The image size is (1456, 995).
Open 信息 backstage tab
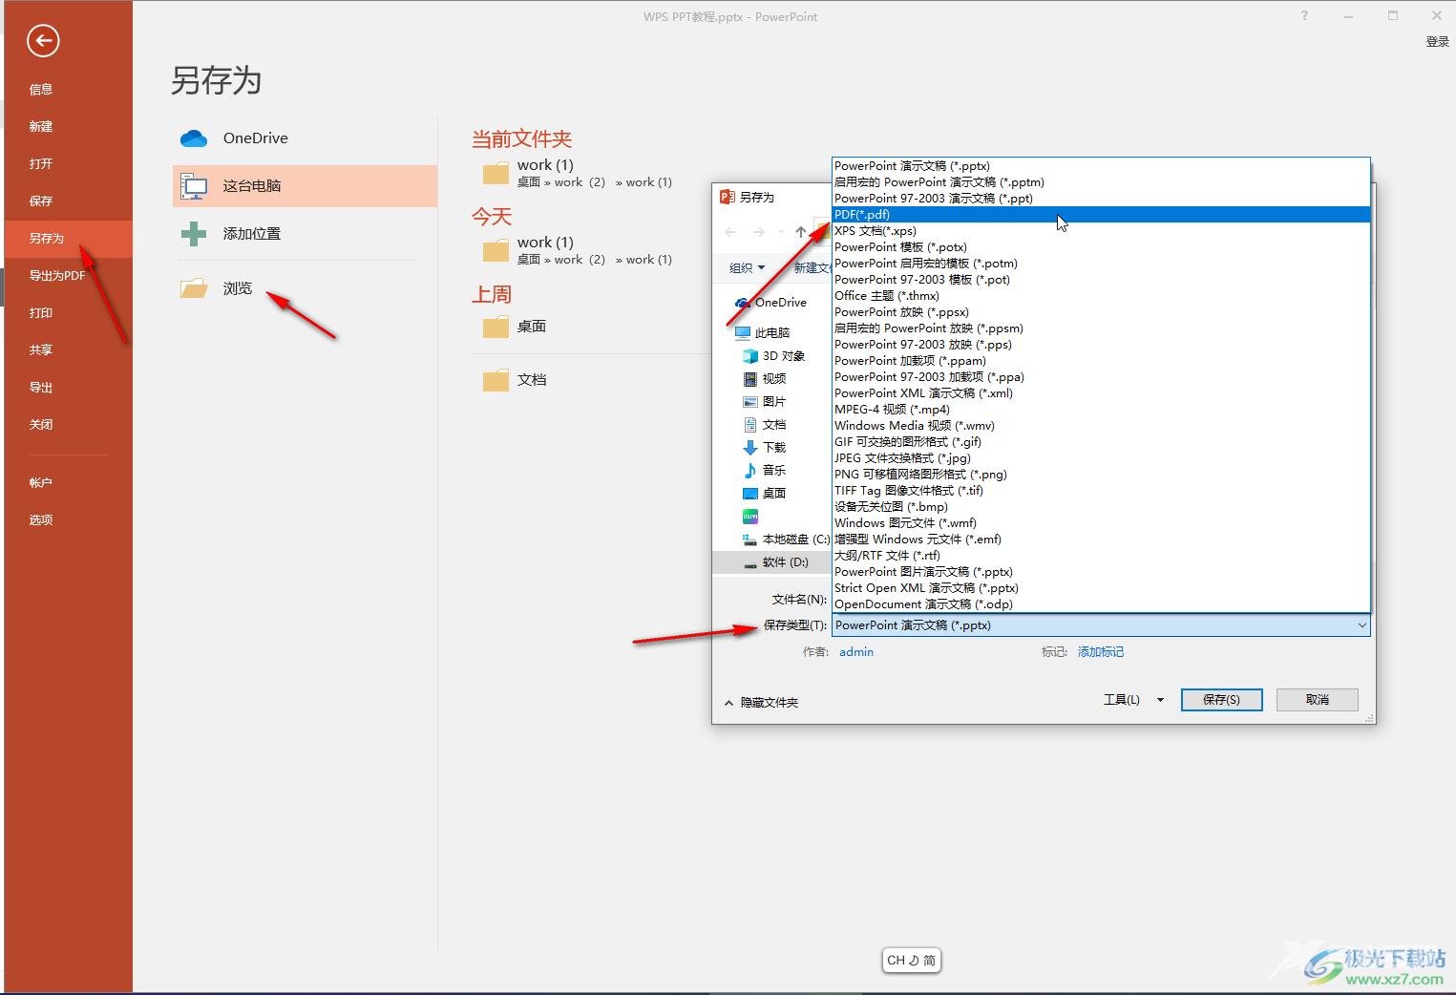tap(68, 90)
